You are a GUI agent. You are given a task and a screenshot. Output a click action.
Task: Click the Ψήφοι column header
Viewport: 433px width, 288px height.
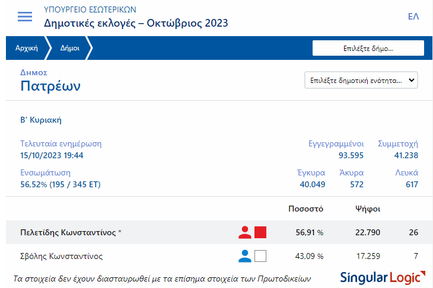(368, 209)
